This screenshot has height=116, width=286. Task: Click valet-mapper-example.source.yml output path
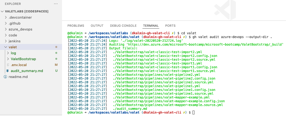[168, 105]
